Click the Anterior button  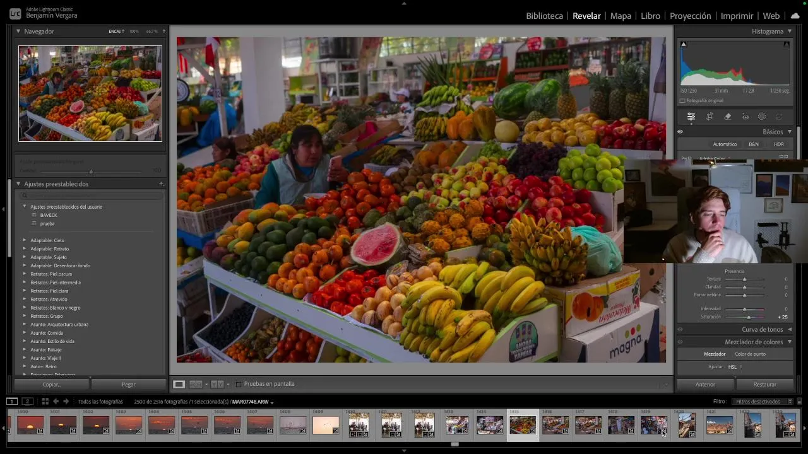[705, 384]
